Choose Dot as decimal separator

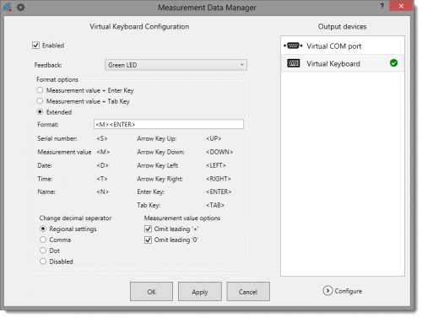point(43,251)
